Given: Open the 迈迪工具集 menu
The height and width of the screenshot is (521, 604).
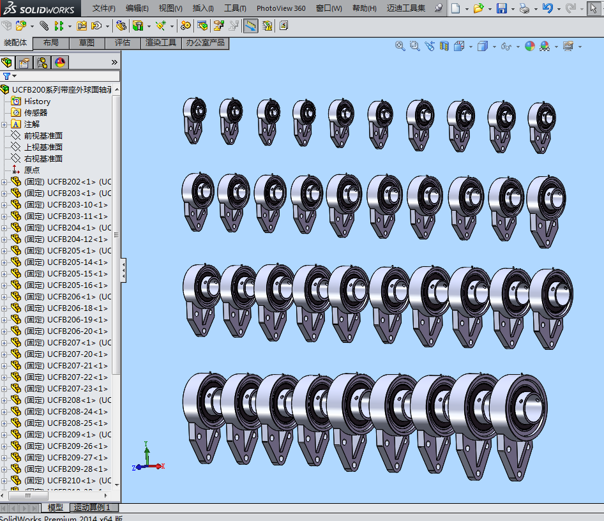Looking at the screenshot, I should pyautogui.click(x=406, y=8).
